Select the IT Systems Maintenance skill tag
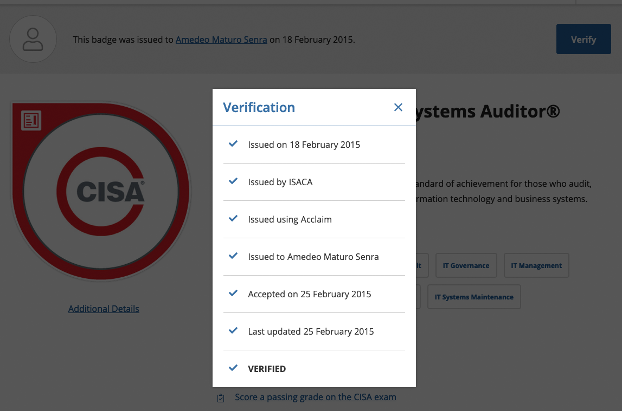622x411 pixels. point(474,297)
